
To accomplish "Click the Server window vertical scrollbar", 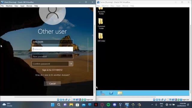I will click(190, 59).
